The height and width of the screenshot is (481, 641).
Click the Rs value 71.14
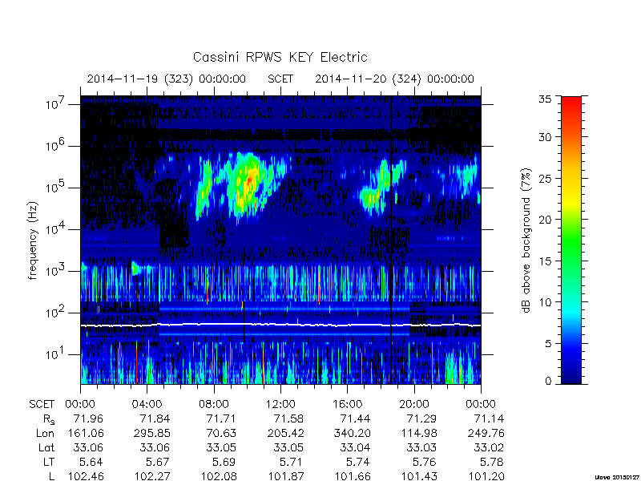tap(489, 418)
